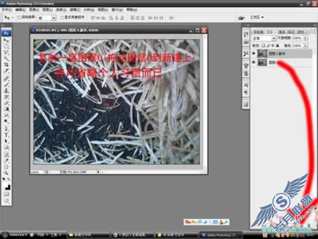The height and width of the screenshot is (239, 318).
Task: Select the Crop tool
Action: click(6, 64)
